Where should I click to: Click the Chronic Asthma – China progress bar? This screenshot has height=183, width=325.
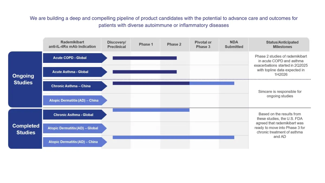pyautogui.click(x=173, y=83)
